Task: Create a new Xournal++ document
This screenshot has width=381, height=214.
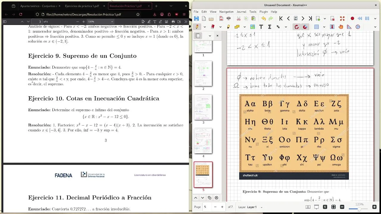Action: pyautogui.click(x=204, y=18)
